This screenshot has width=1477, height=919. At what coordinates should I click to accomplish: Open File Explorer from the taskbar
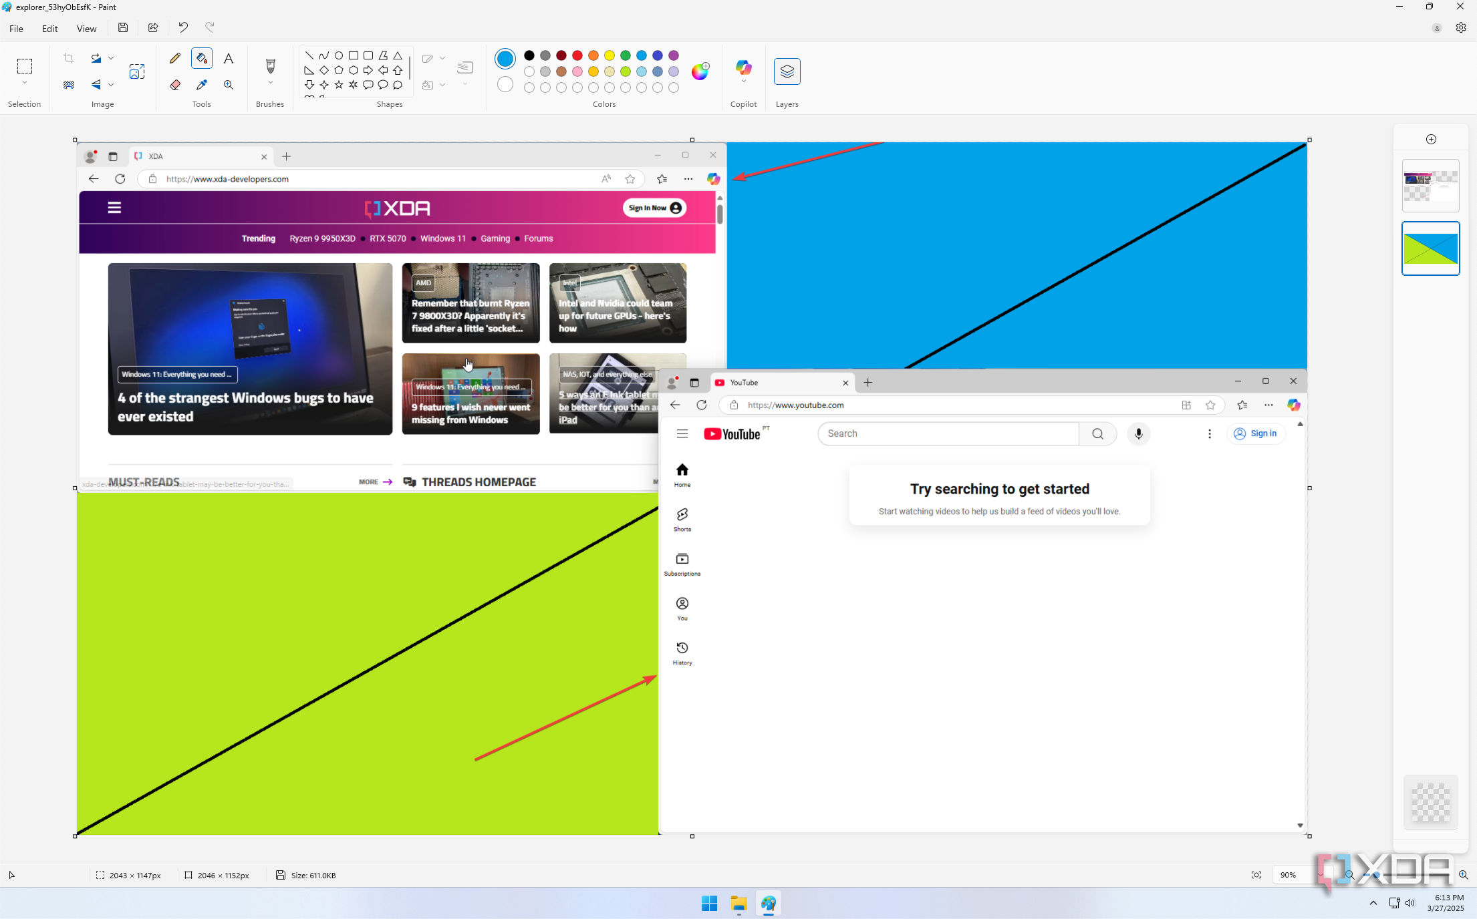click(738, 904)
